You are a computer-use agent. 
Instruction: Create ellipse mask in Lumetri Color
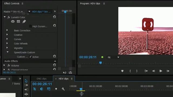pos(13,22)
